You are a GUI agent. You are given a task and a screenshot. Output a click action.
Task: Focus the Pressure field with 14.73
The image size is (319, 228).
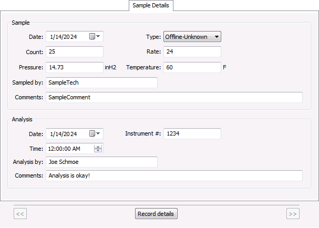coord(75,67)
